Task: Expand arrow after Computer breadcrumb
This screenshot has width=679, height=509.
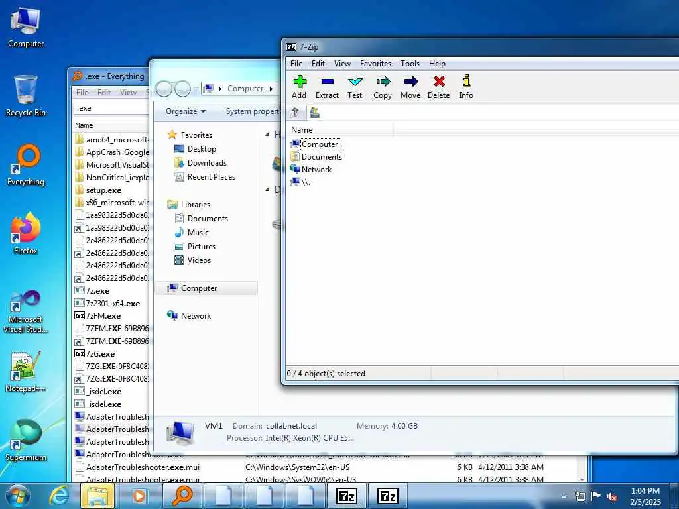Action: pyautogui.click(x=271, y=89)
